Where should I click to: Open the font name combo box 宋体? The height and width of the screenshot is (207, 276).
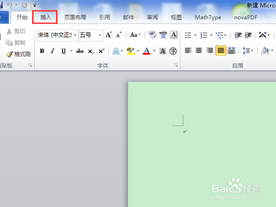[x=57, y=35]
